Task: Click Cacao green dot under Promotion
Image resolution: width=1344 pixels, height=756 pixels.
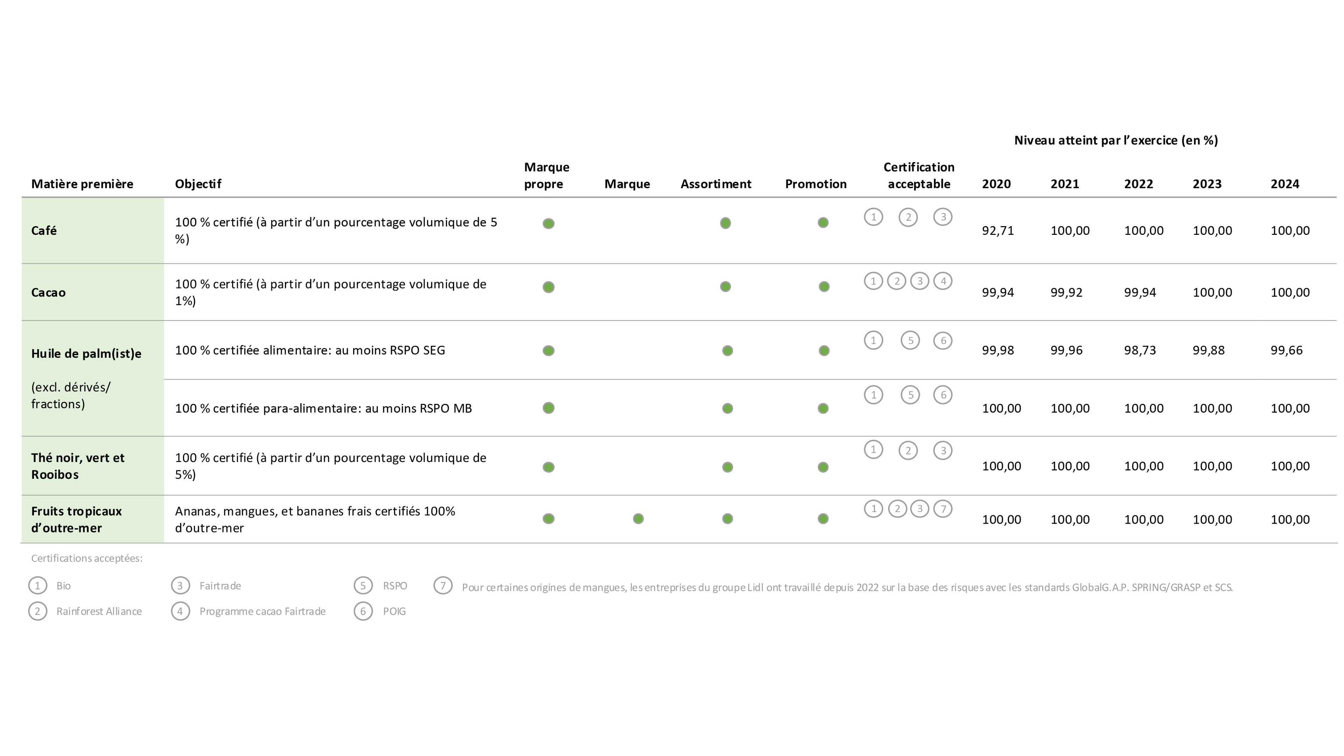Action: (x=824, y=286)
